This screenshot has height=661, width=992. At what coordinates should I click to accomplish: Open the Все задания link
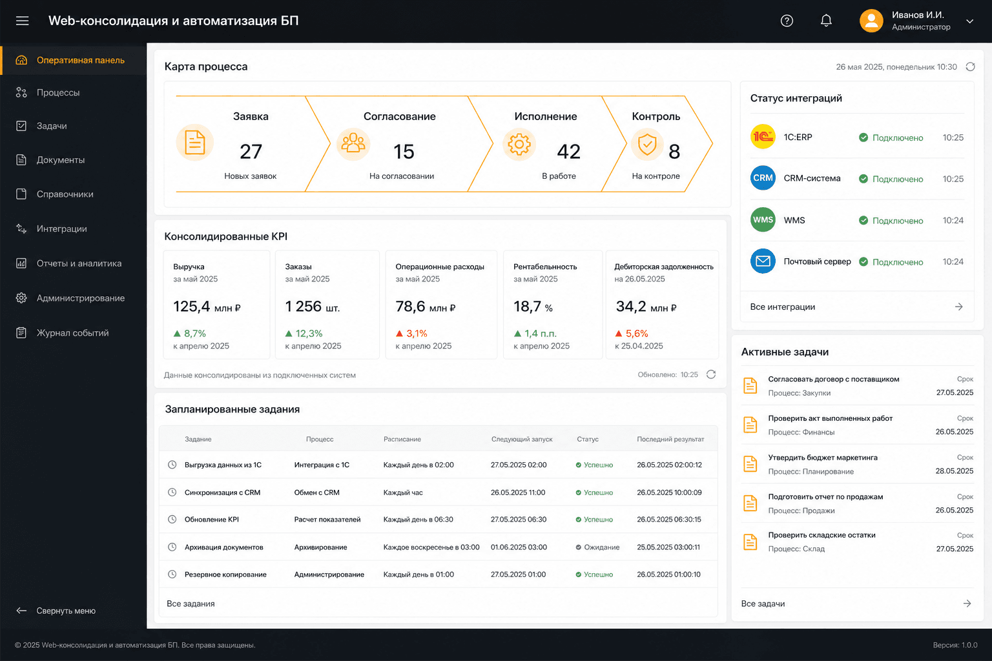[191, 604]
